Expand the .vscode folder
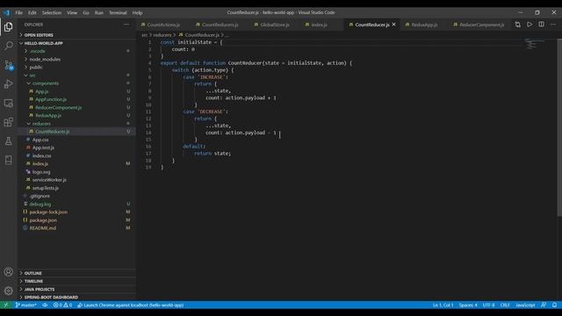 tap(37, 51)
